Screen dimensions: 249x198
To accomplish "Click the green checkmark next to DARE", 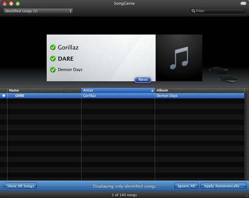I will tap(53, 59).
